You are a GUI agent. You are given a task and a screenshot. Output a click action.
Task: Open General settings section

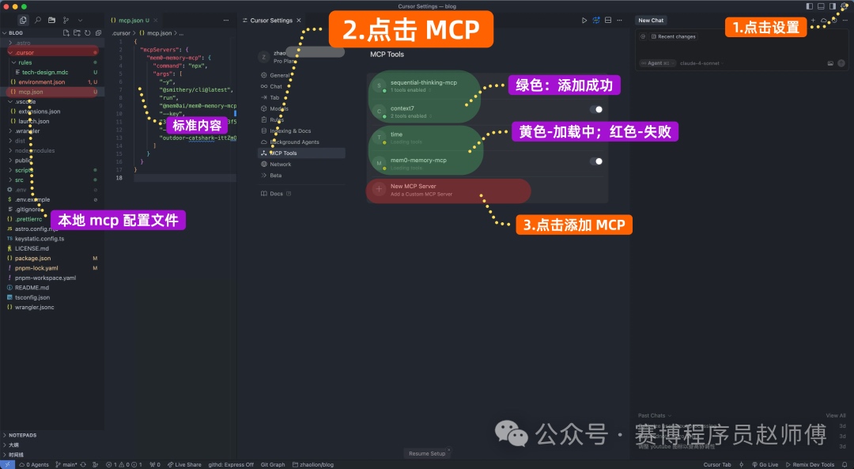[279, 75]
